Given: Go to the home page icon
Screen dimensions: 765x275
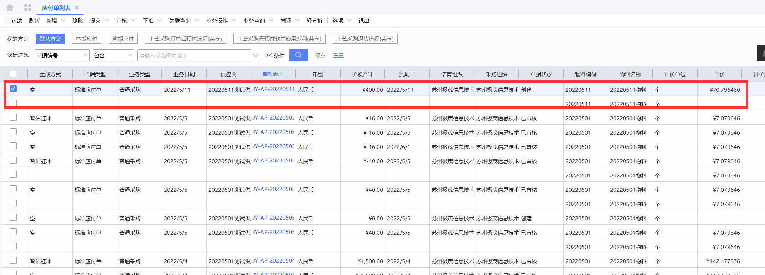Looking at the screenshot, I should pos(10,7).
